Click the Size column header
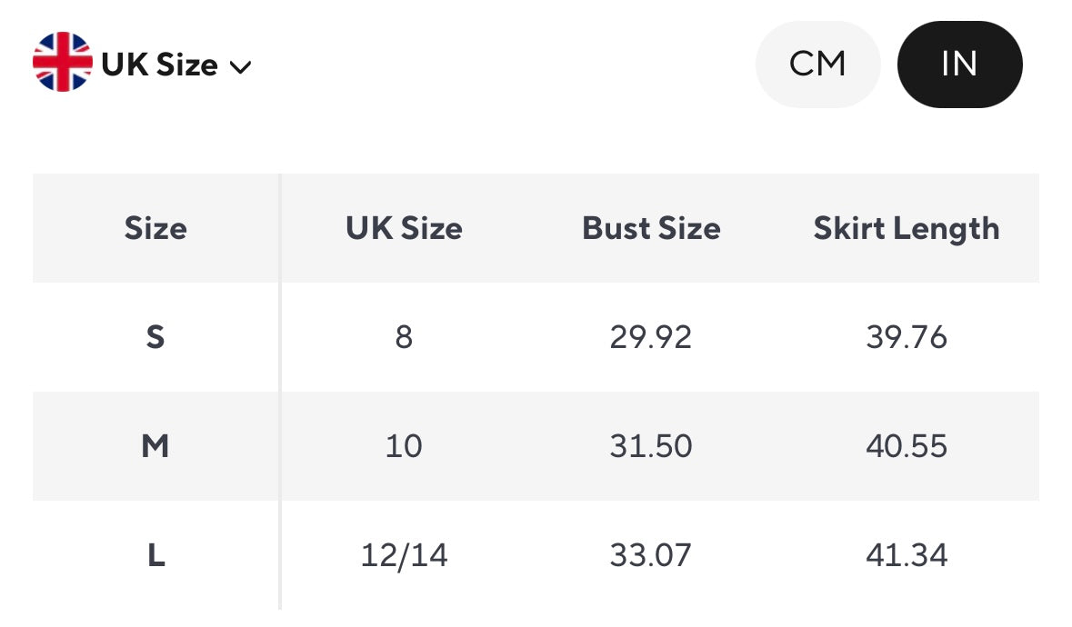 [x=155, y=228]
